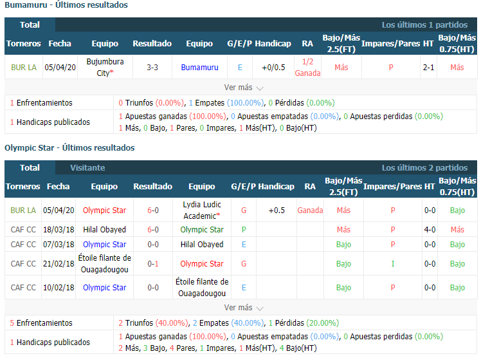The height and width of the screenshot is (356, 481).
Task: Click the 0-0 score in 07/03/18 row
Action: (x=153, y=245)
